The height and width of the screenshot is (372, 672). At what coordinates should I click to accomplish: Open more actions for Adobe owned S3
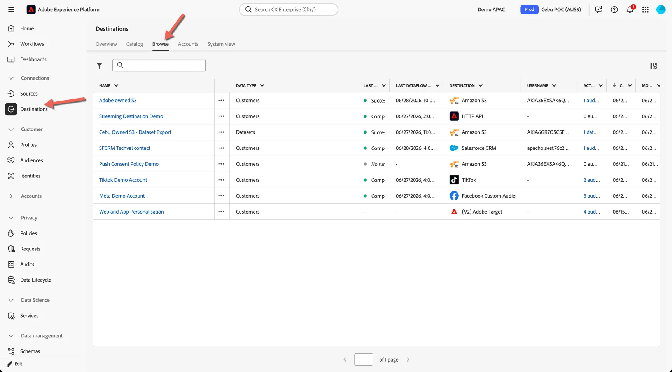tap(221, 100)
